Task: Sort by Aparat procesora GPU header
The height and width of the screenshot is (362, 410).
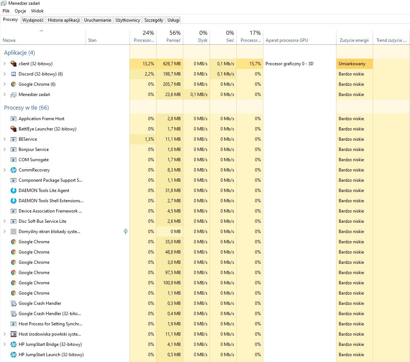Action: (x=300, y=37)
